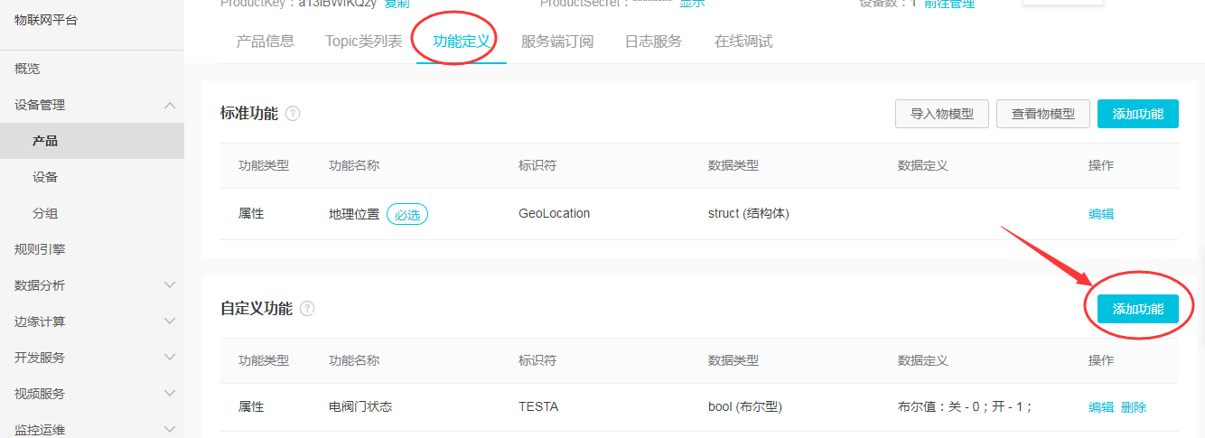
Task: Open the 在线调试 tab
Action: pyautogui.click(x=743, y=42)
